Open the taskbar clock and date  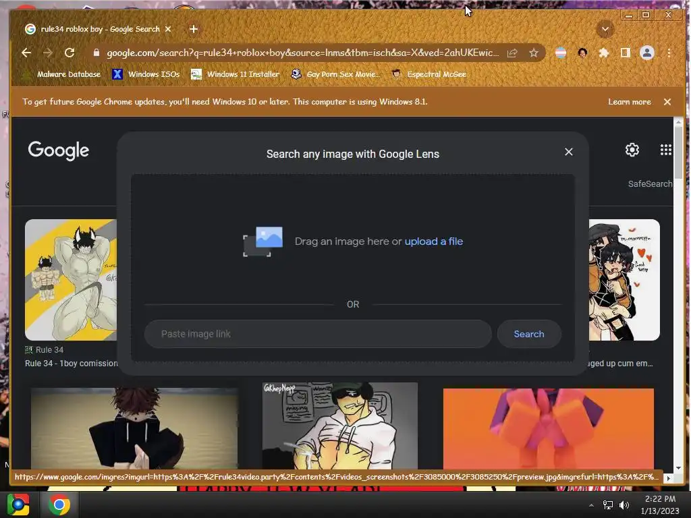tap(660, 505)
